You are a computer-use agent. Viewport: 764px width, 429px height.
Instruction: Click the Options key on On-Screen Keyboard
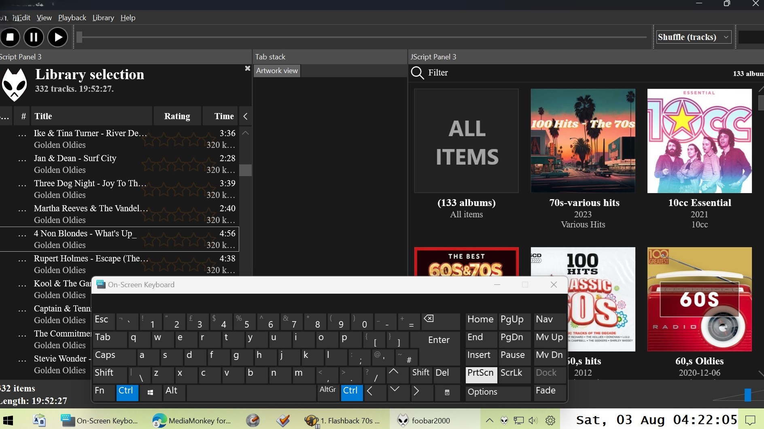[x=498, y=393]
